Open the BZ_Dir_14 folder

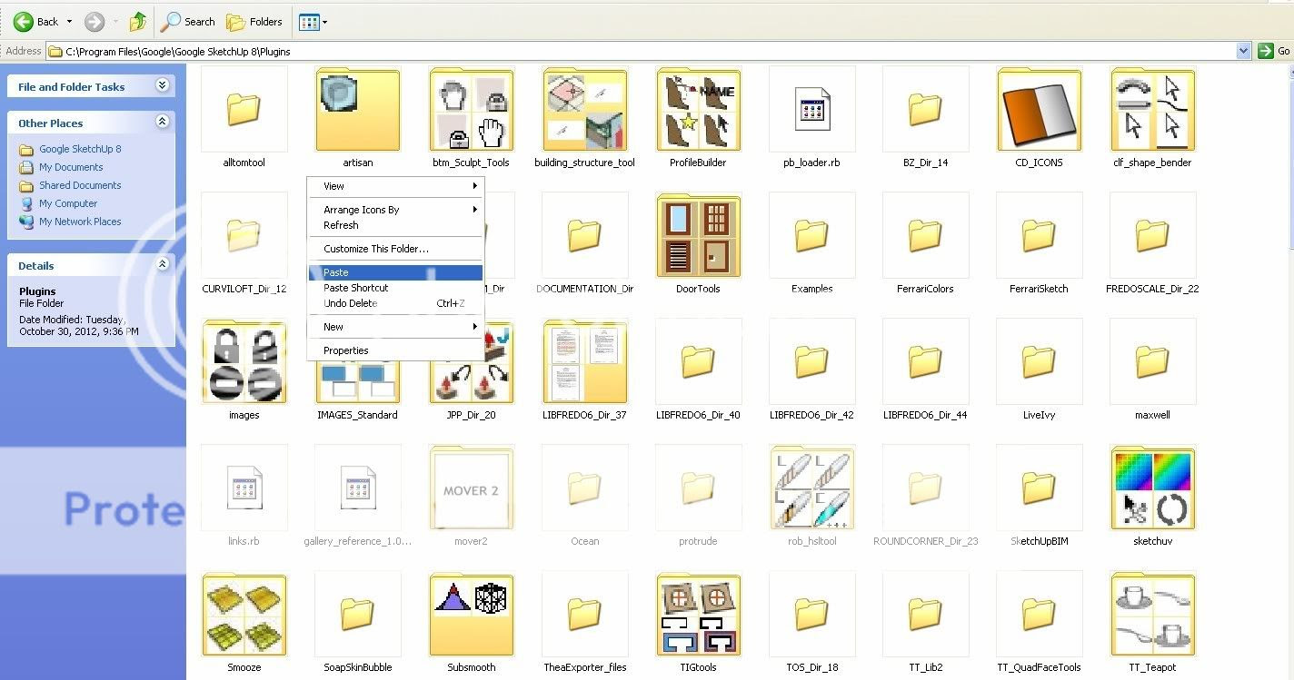click(x=925, y=110)
